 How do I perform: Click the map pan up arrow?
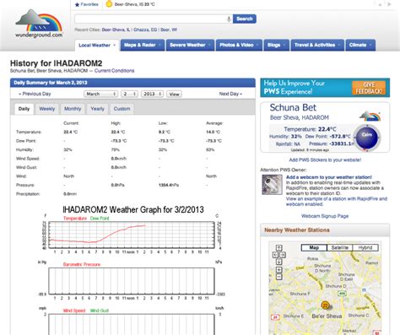(278, 248)
